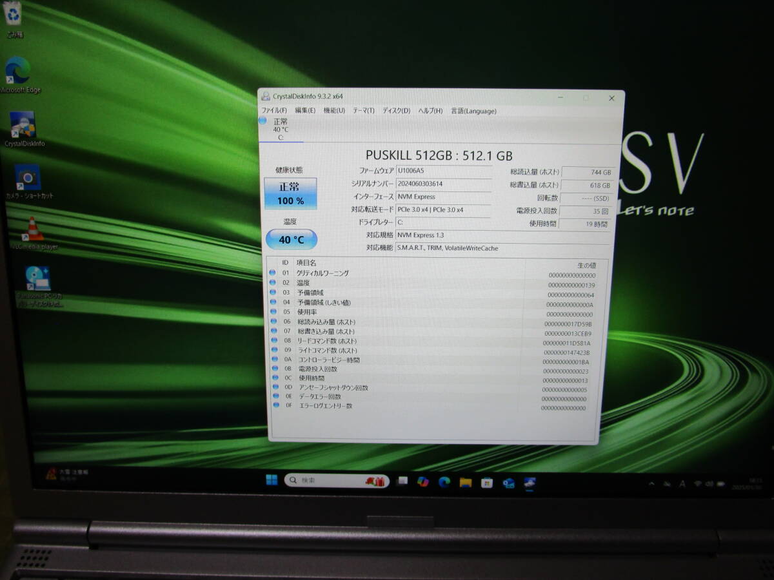Image resolution: width=774 pixels, height=580 pixels.
Task: Click the CrystalDiskInfo title bar icon
Action: tap(266, 96)
